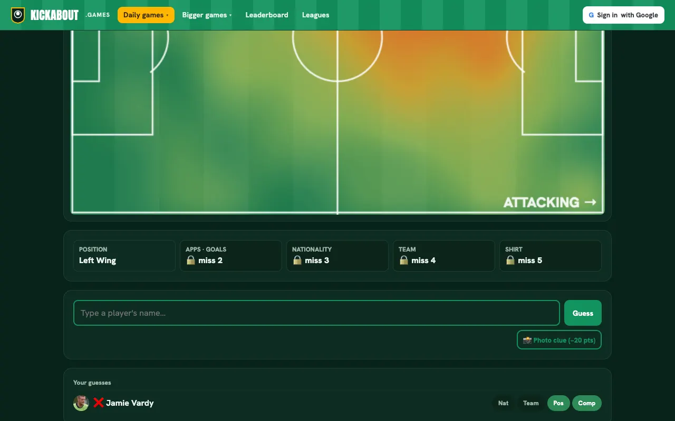Go to the Leaderboard page
The height and width of the screenshot is (421, 675).
[x=267, y=15]
